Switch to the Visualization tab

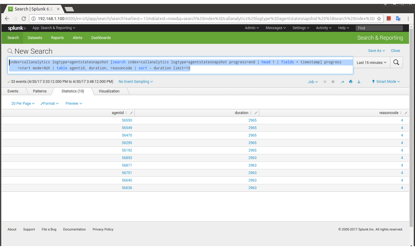coord(109,91)
